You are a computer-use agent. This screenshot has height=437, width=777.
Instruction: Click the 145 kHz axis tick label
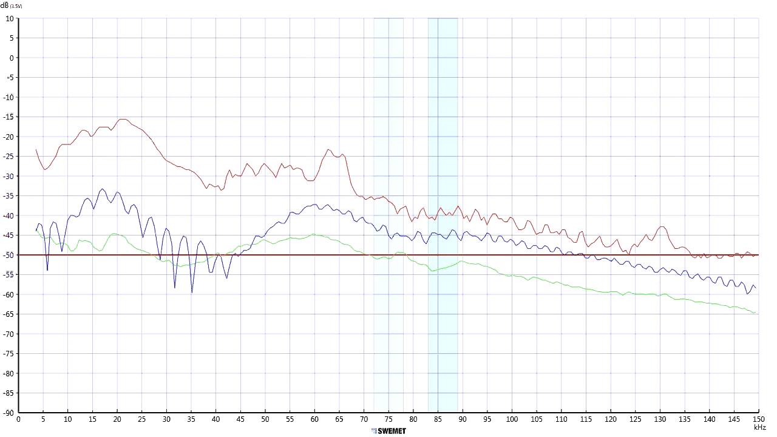[x=734, y=419]
